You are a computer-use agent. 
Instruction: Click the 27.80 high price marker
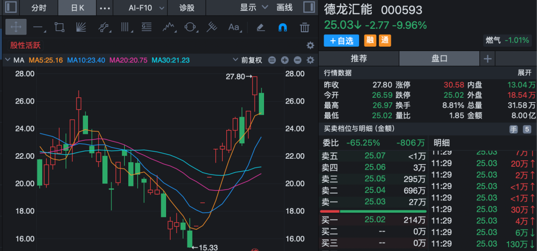pos(239,77)
